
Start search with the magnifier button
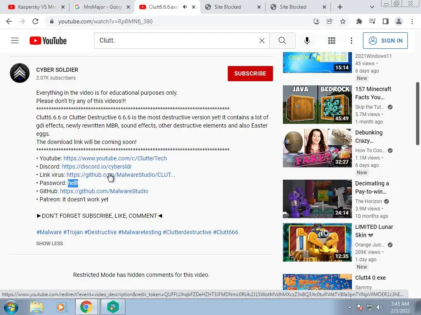point(282,41)
